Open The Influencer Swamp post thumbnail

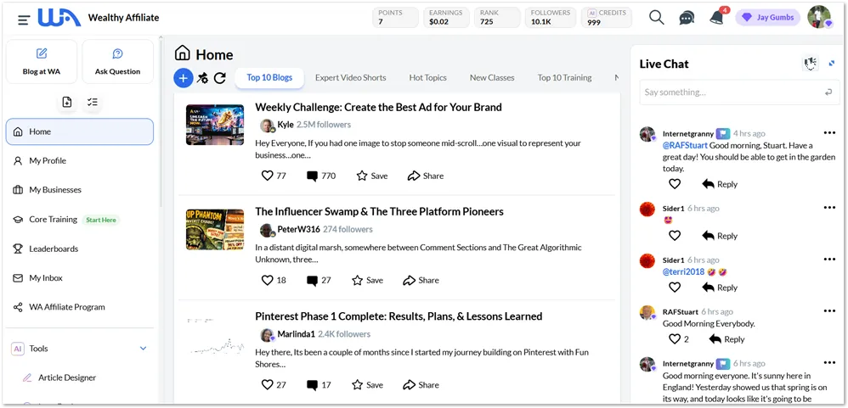pos(215,229)
